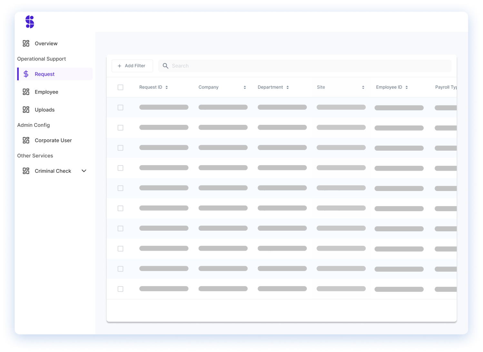Click the Request dollar sign icon

click(26, 74)
